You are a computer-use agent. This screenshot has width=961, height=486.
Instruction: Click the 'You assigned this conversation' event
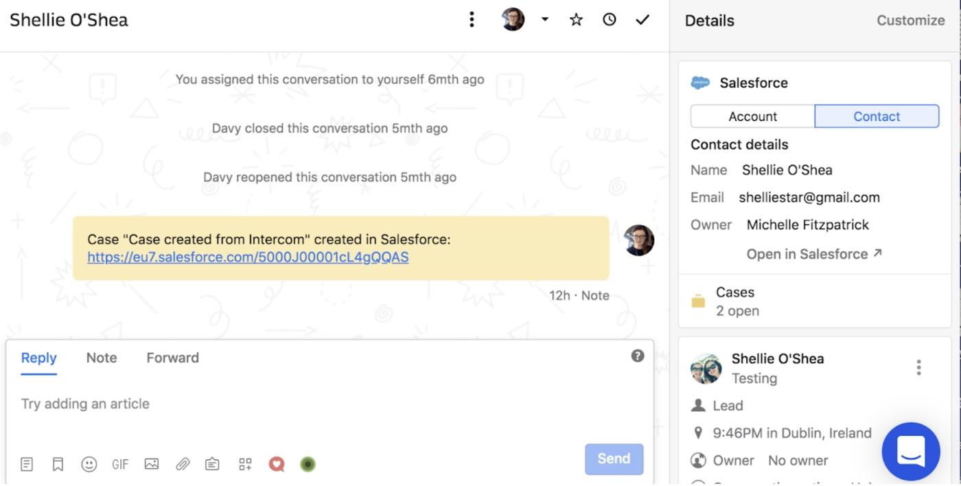[x=329, y=80]
